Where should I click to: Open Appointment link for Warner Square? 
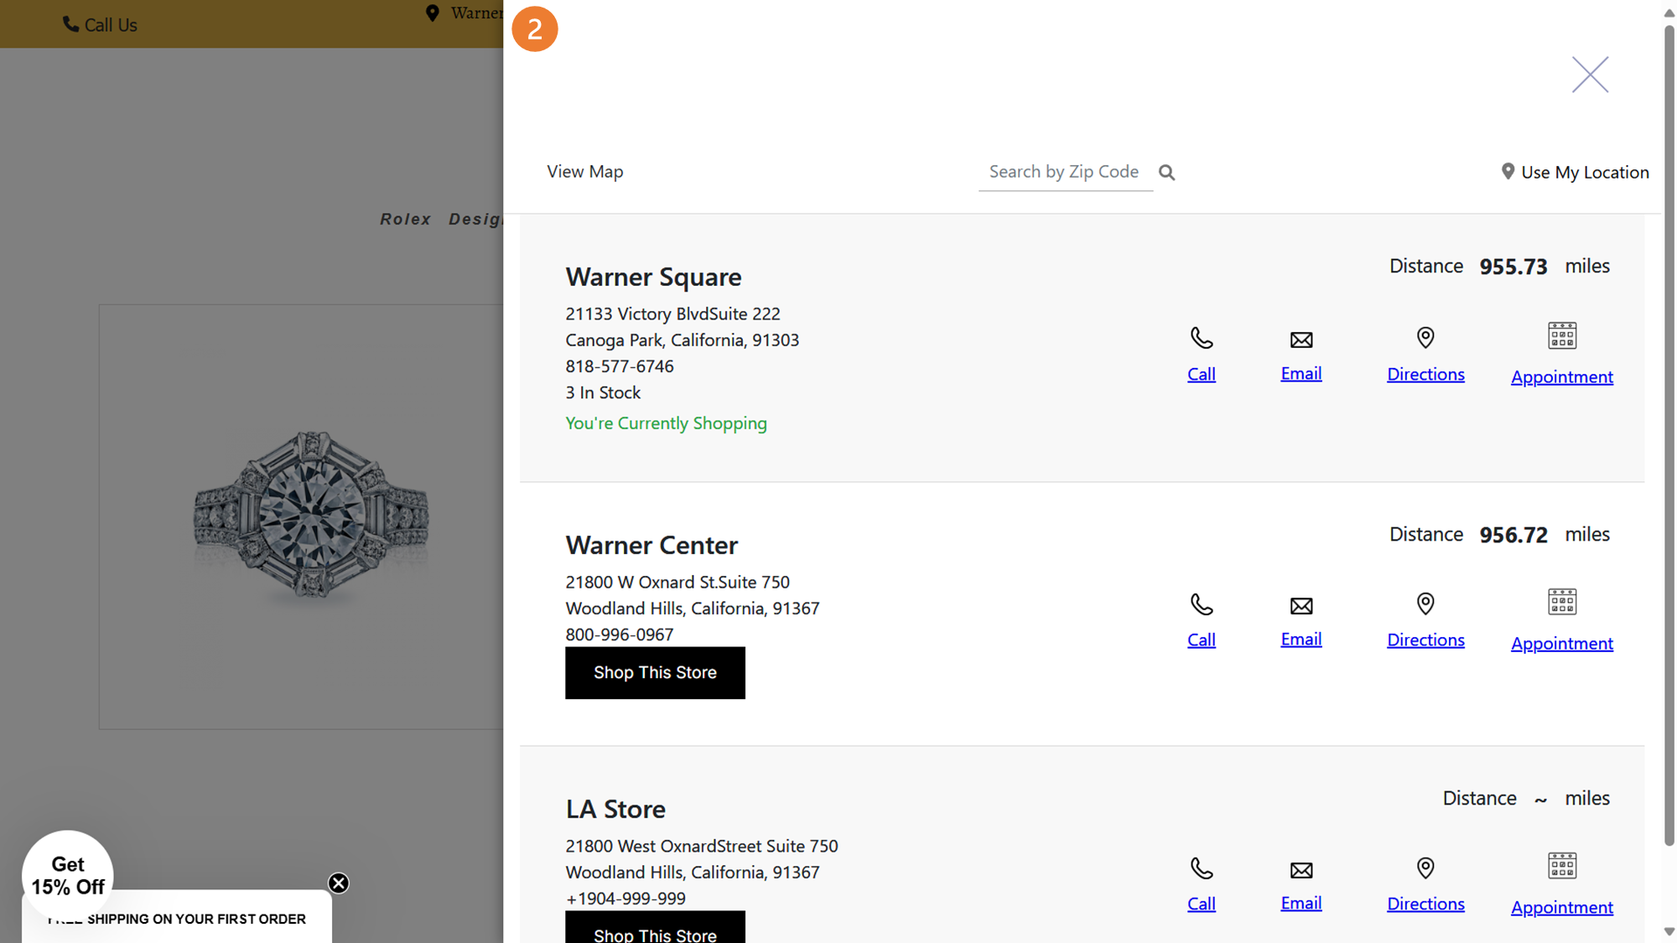click(1561, 376)
